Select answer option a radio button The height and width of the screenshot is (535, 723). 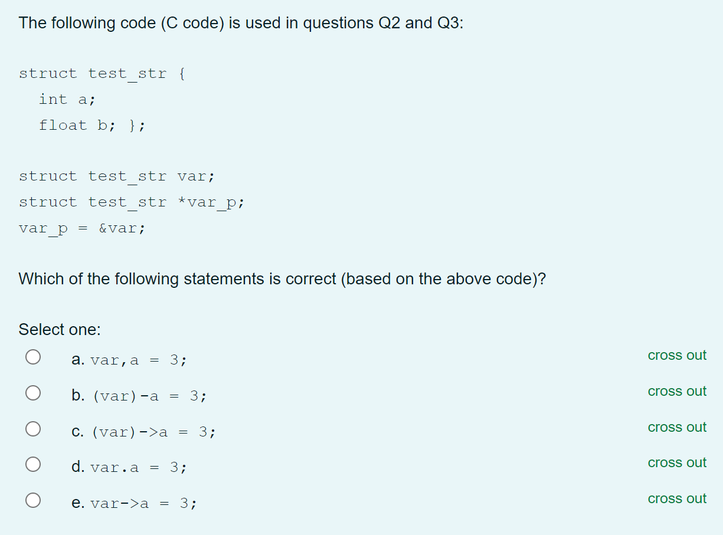coord(33,357)
